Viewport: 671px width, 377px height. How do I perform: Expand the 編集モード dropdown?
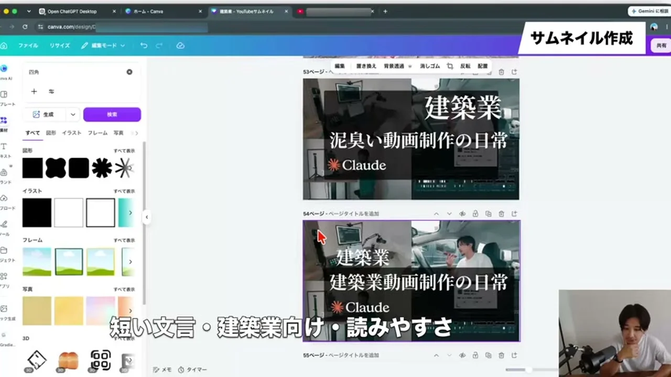click(103, 46)
